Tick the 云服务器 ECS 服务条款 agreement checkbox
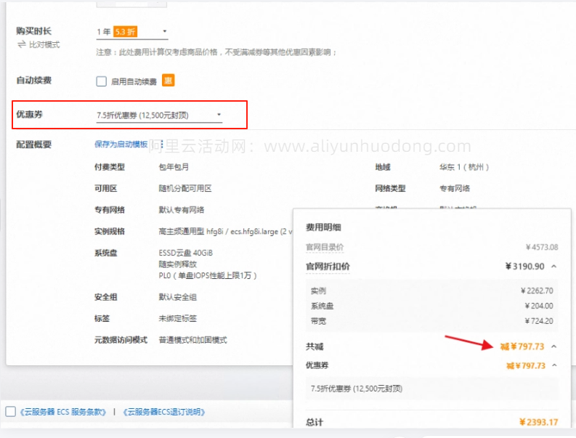576x438 pixels. pos(11,412)
